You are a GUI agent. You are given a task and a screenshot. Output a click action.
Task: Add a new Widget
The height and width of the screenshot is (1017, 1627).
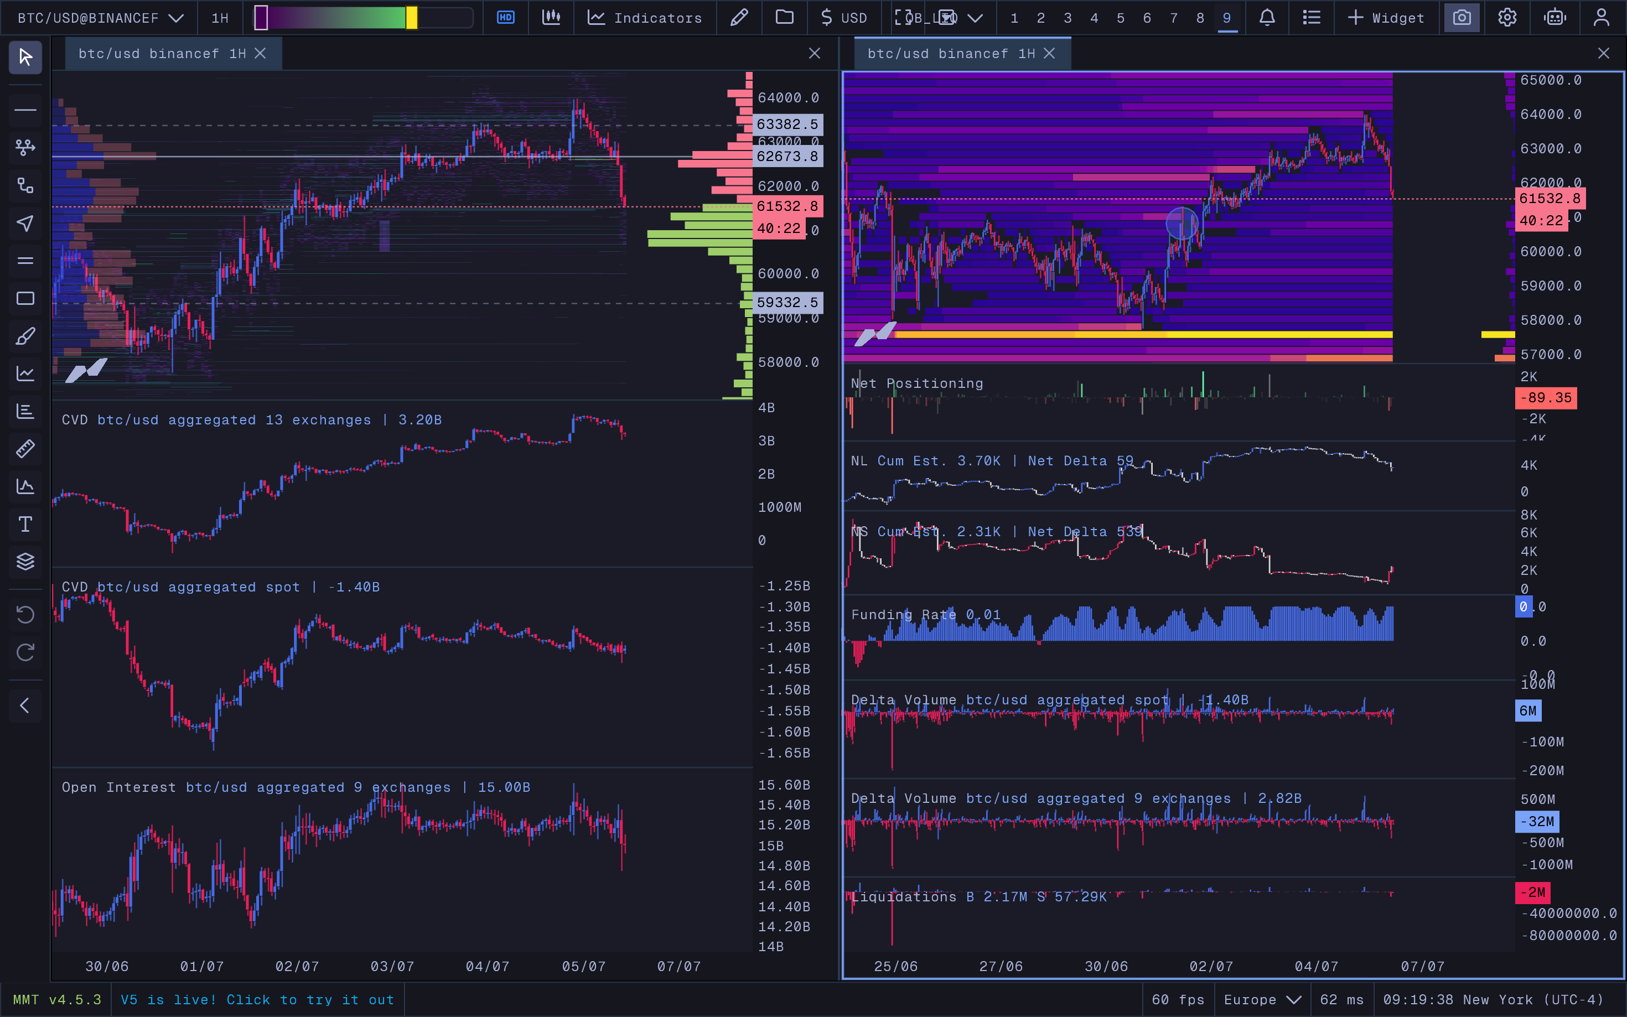[1386, 18]
